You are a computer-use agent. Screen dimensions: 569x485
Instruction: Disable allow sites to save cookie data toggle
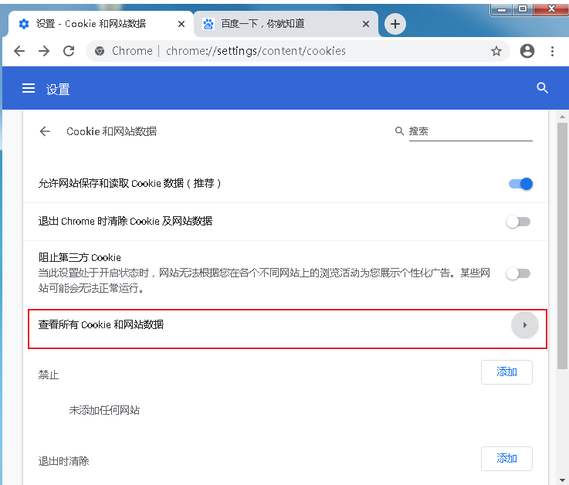coord(520,184)
